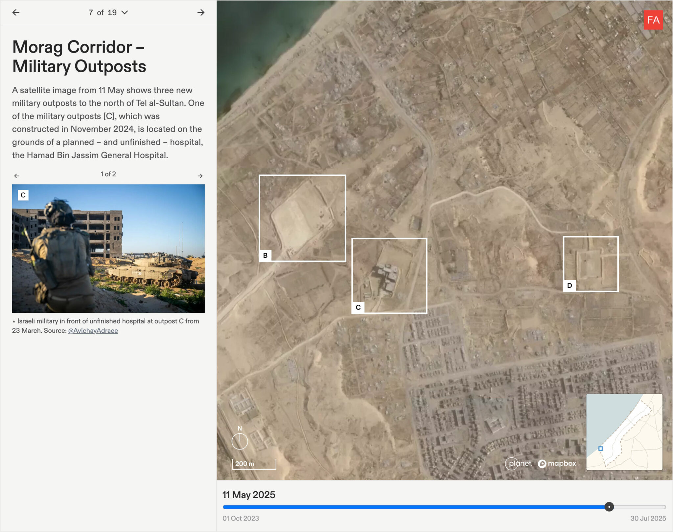Go to next chapter with top-right arrow

[201, 12]
